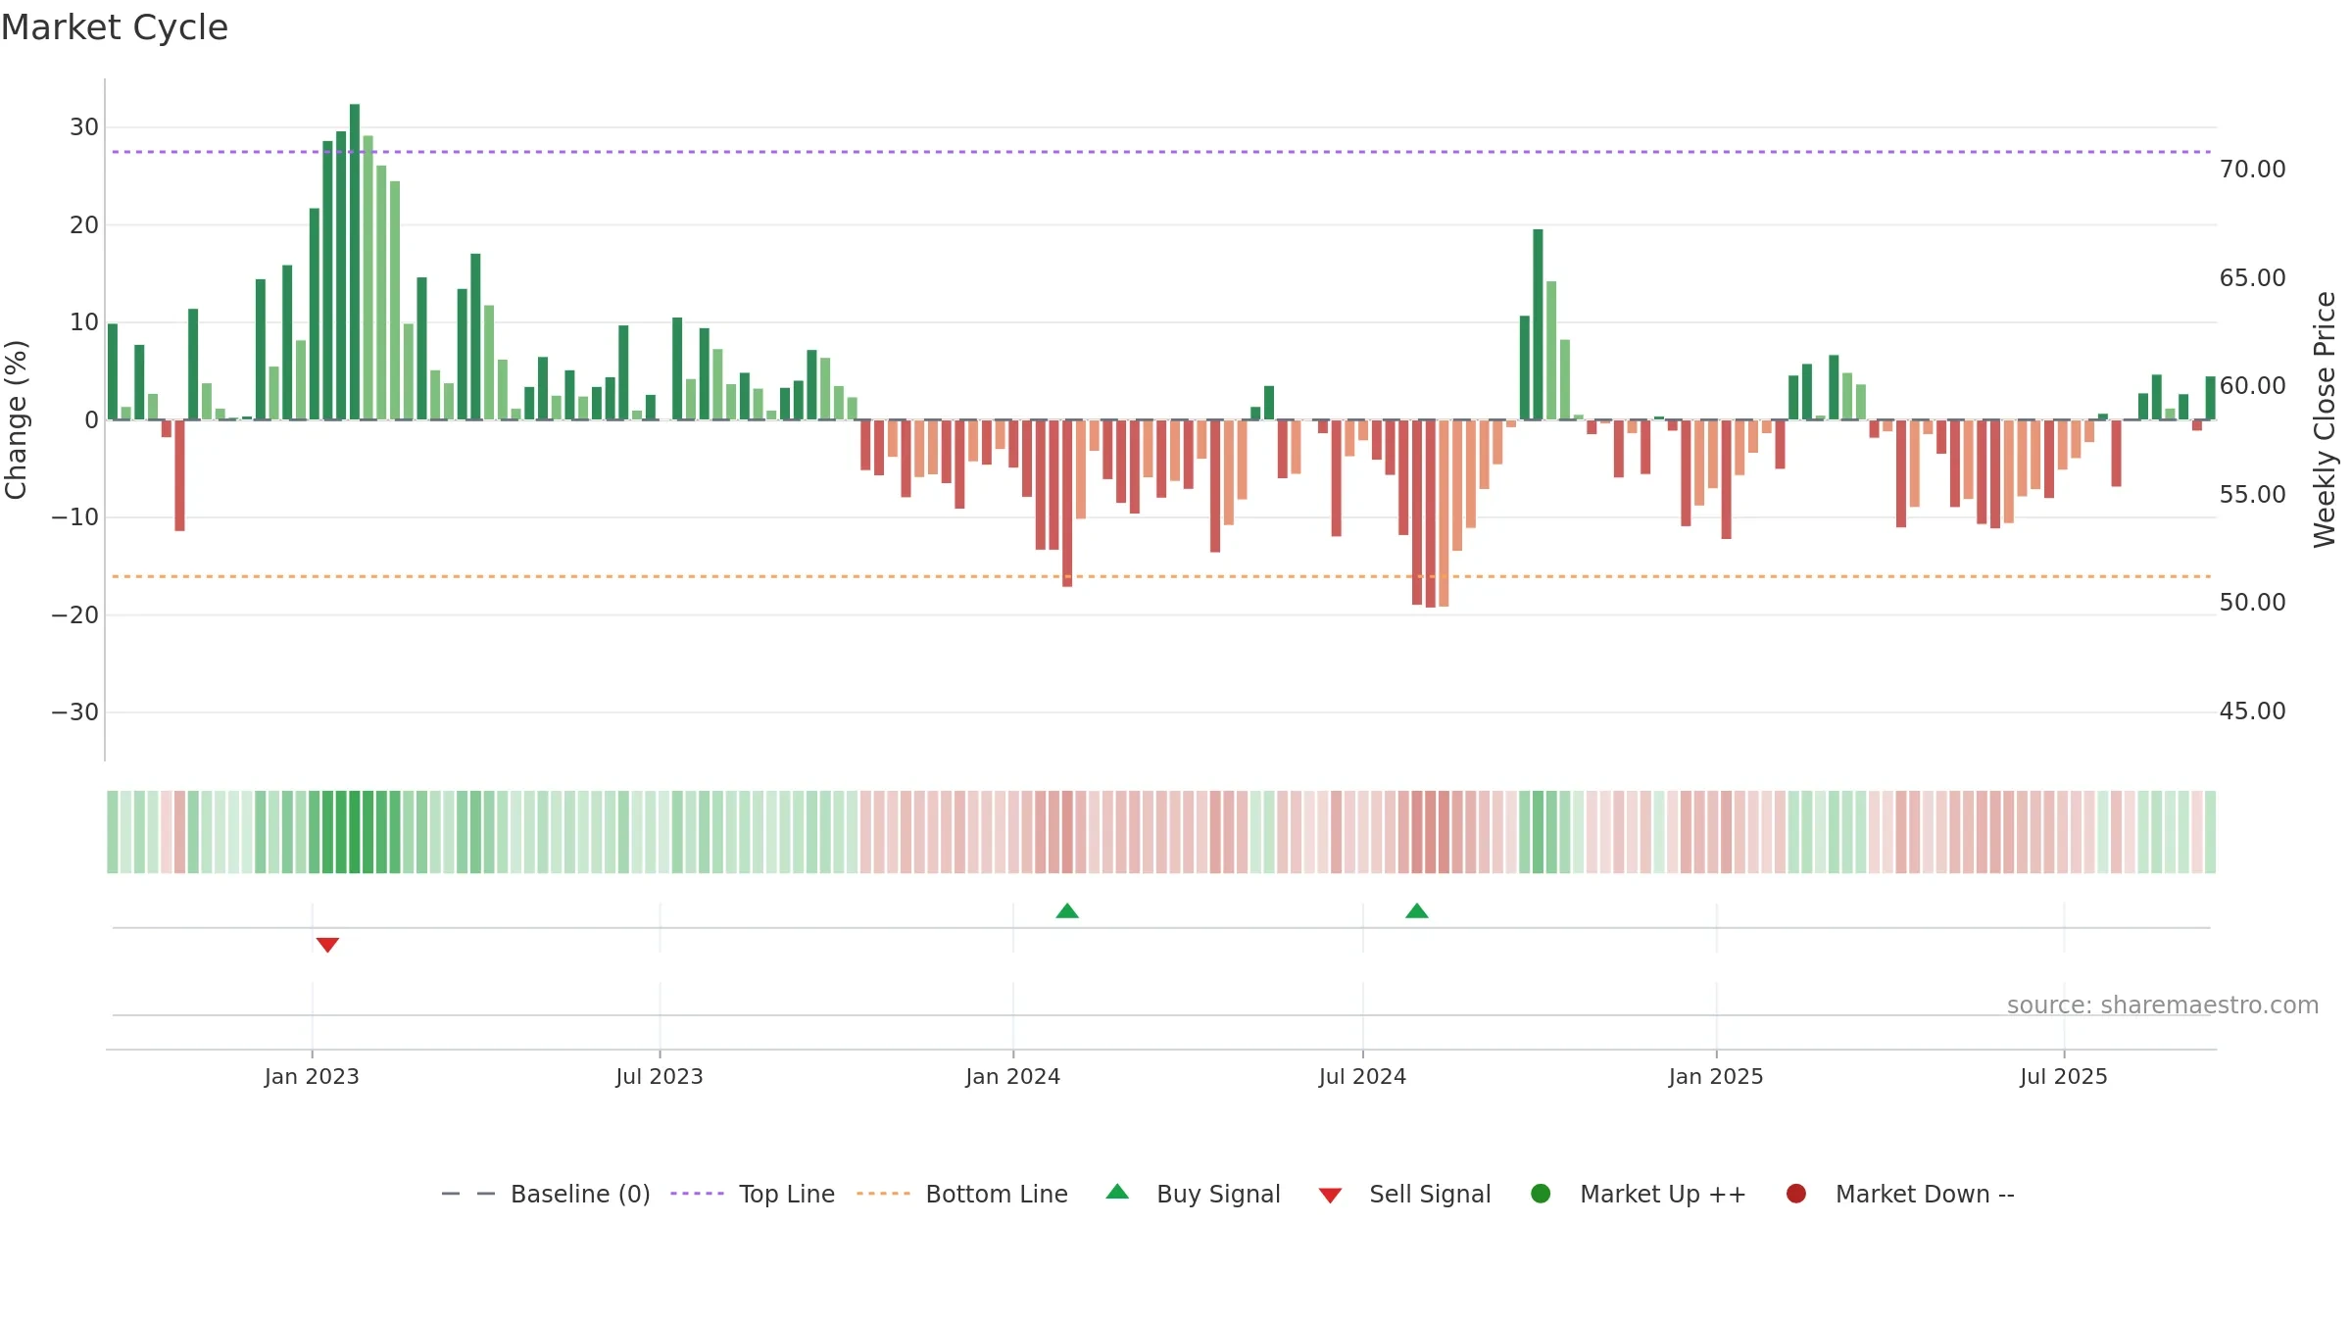Click the Weekly Close Price axis title
Screen dimensions: 2352x1323
[2325, 419]
